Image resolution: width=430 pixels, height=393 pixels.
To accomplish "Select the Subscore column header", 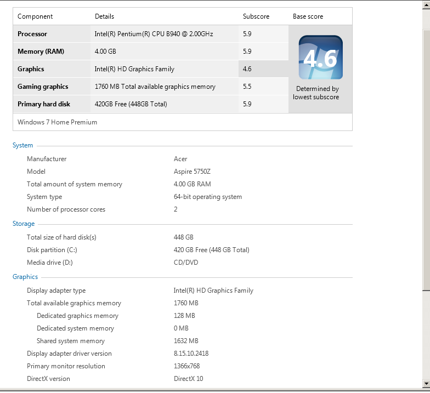I will (x=256, y=16).
